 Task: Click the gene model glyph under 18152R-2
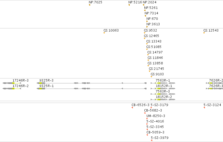pos(163,100)
